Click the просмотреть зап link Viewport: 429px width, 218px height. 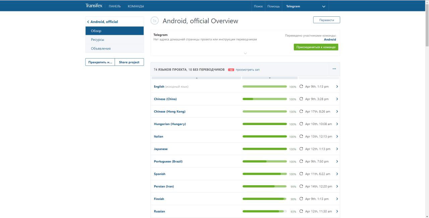pyautogui.click(x=248, y=70)
